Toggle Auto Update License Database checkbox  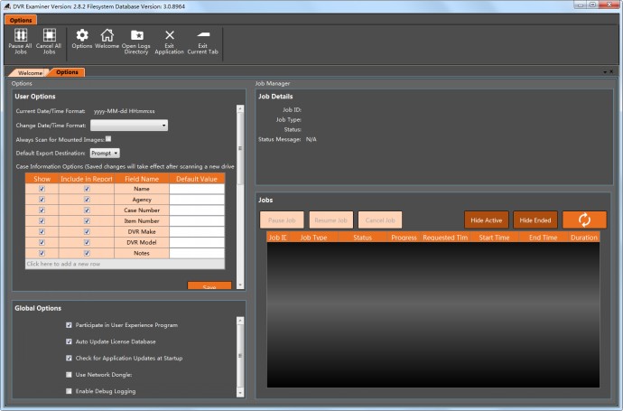click(69, 341)
